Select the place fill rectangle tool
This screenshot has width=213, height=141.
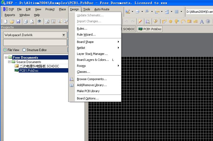pyautogui.click(x=189, y=21)
